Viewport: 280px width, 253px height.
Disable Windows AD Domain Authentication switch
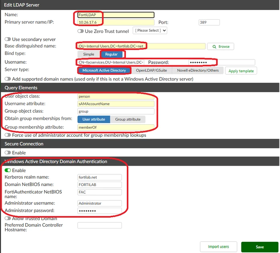(8, 170)
